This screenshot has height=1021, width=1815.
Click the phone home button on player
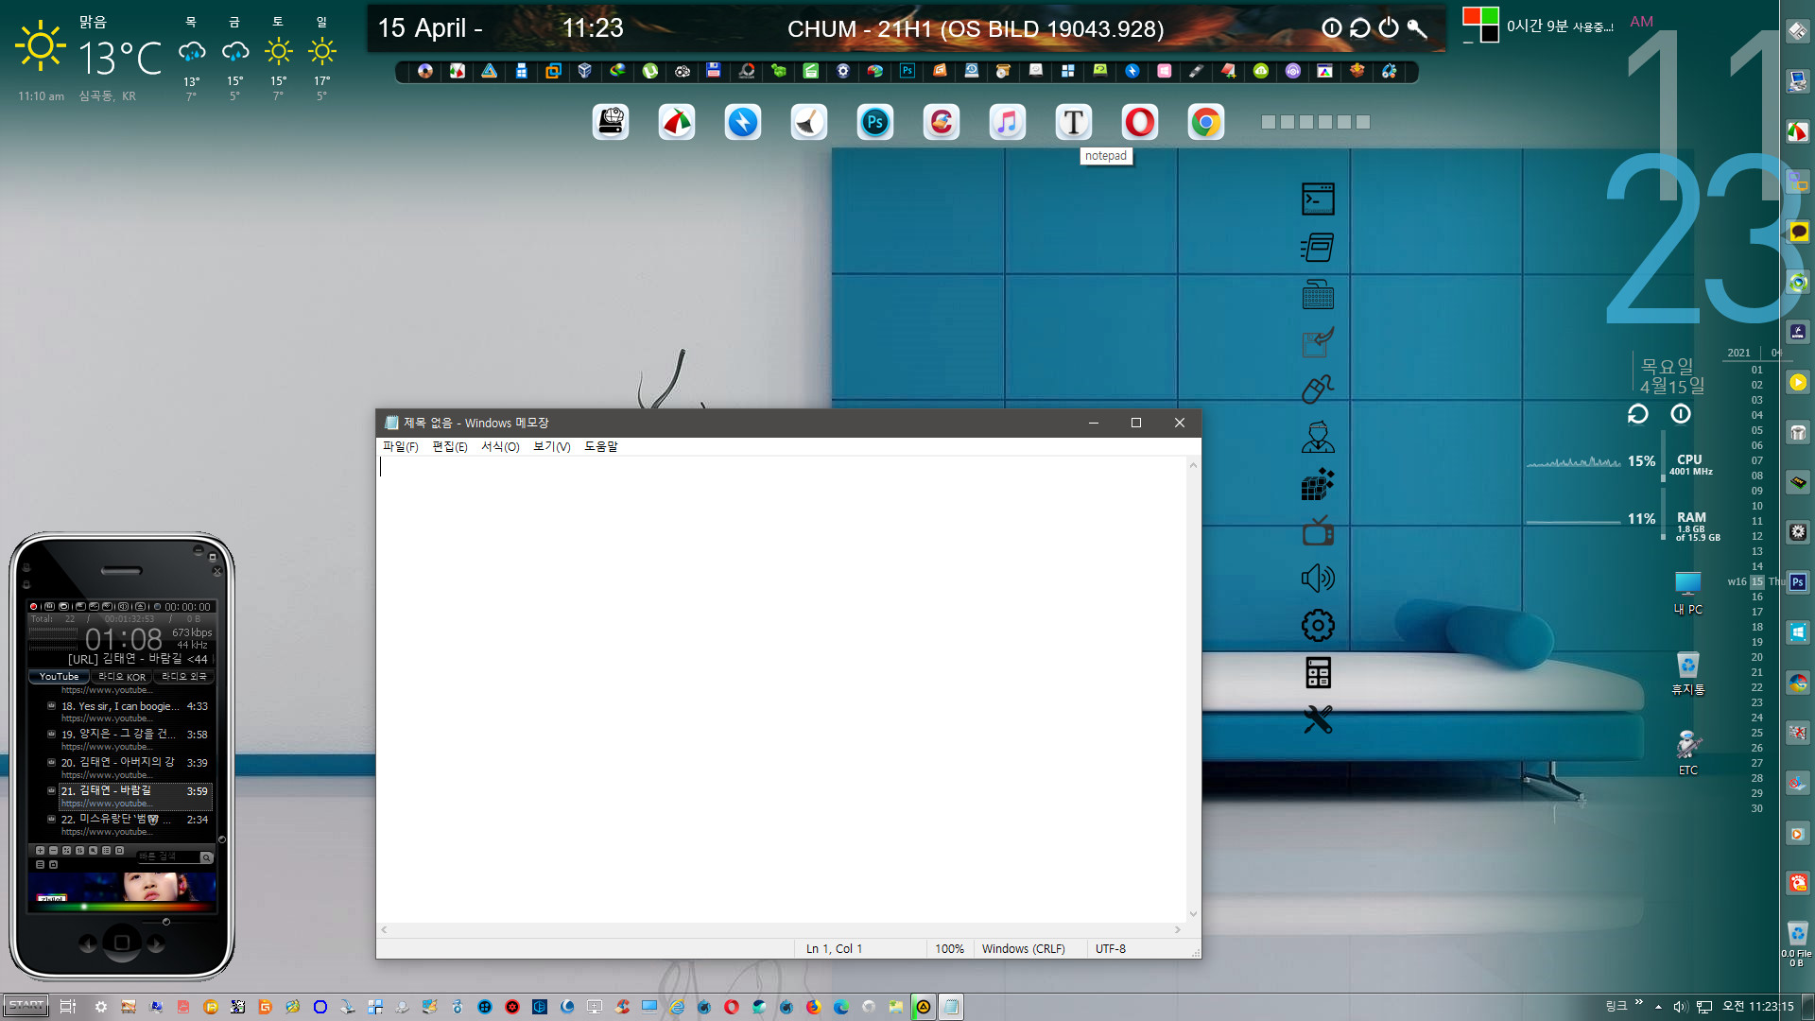point(122,943)
